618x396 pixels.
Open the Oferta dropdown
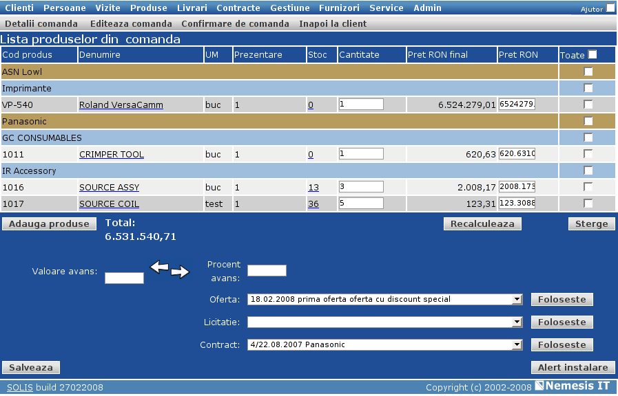click(x=384, y=299)
